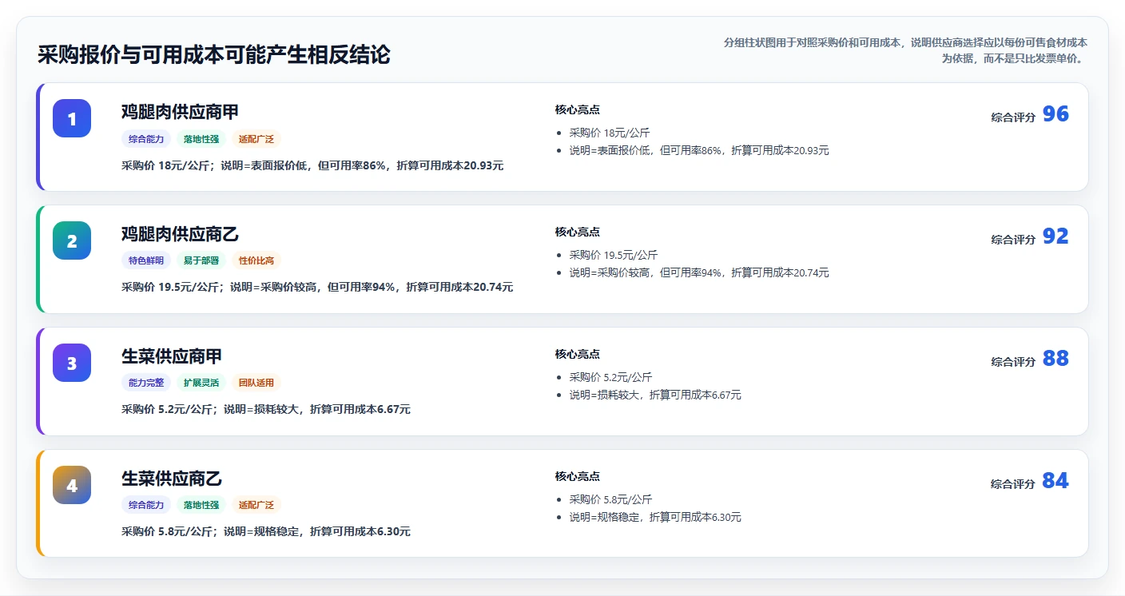Click the bold summary line with 可用成本20.93元

[x=312, y=165]
